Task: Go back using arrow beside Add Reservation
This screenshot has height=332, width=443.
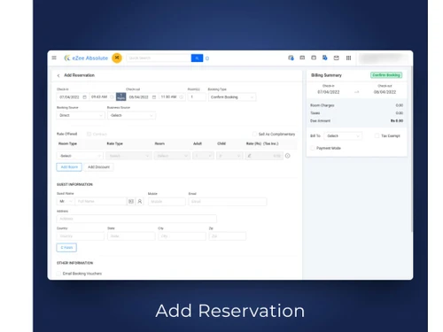Action: point(58,75)
